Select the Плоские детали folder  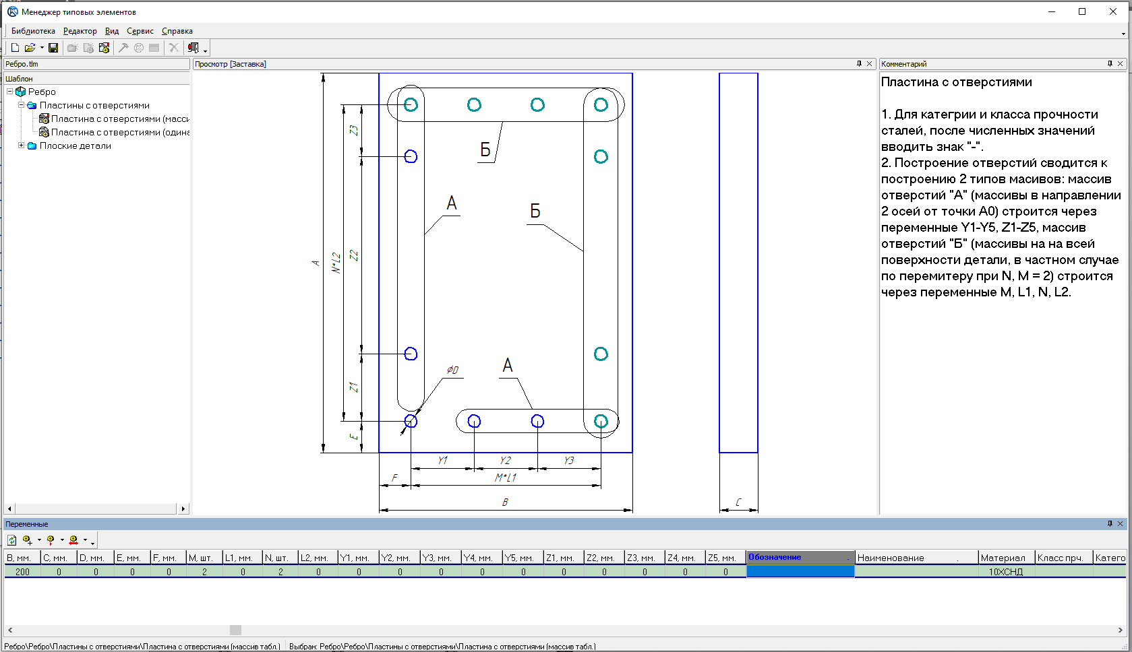tap(75, 145)
